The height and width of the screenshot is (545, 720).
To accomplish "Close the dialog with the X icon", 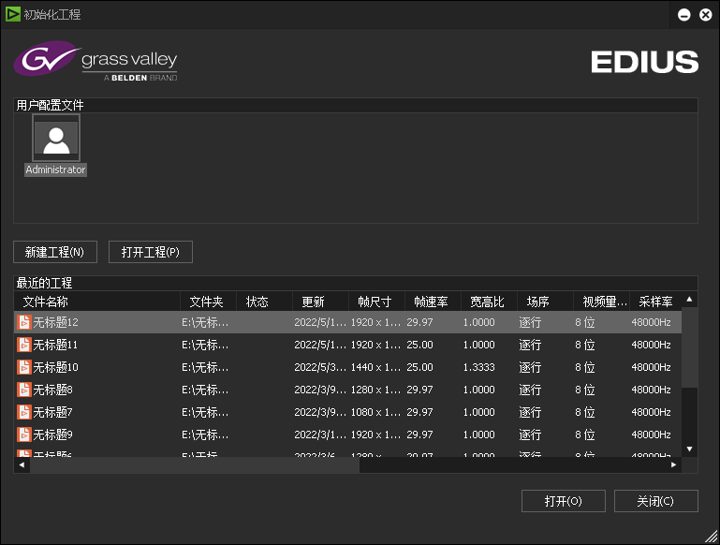I will (x=706, y=15).
